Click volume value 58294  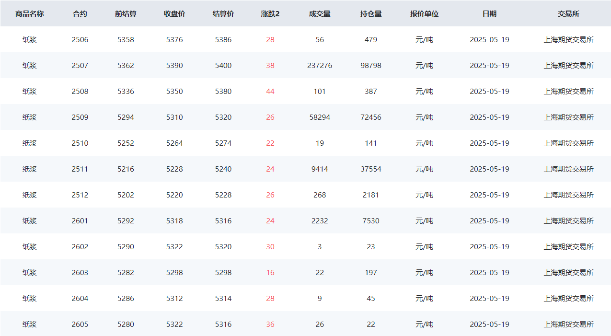click(x=320, y=117)
